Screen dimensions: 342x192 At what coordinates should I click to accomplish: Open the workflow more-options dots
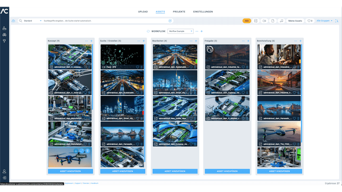pos(197,31)
